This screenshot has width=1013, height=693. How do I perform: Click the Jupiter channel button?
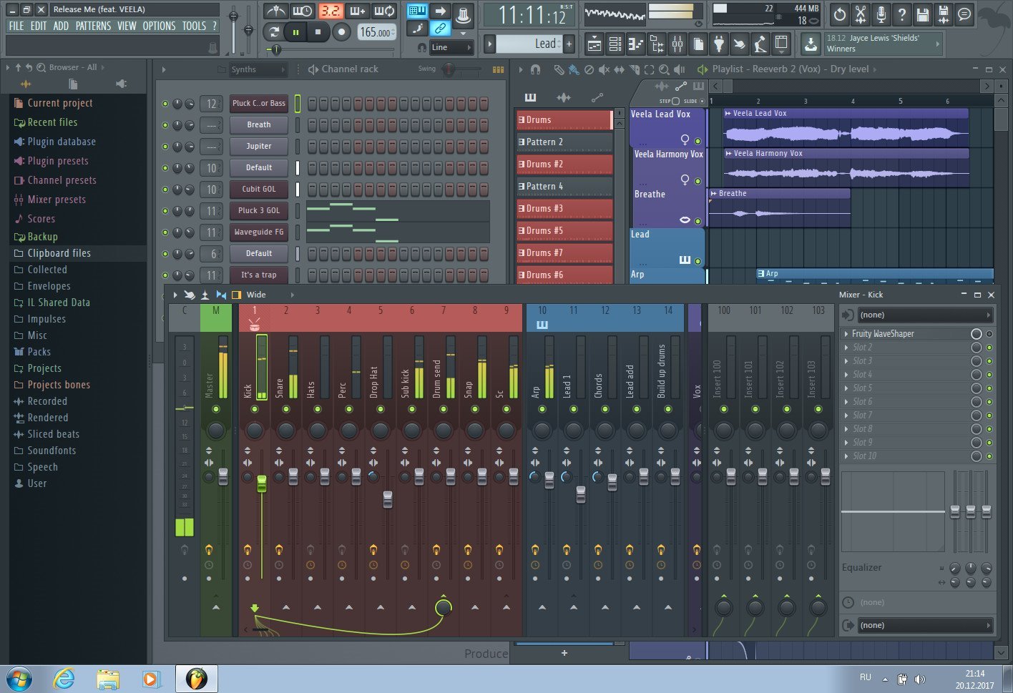coord(259,146)
